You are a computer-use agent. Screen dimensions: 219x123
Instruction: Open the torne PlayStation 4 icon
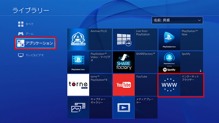(78, 85)
